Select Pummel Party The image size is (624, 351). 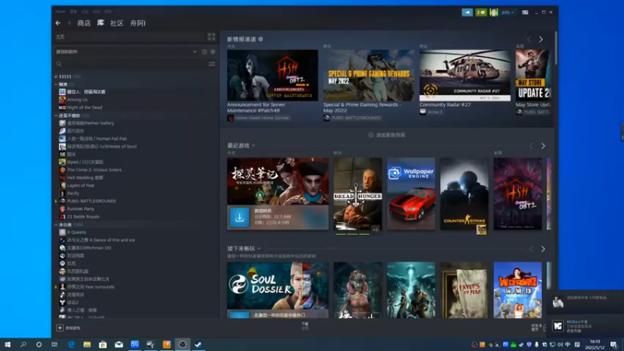coord(80,209)
